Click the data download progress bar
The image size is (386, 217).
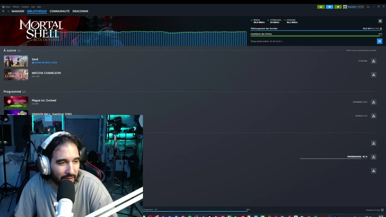(x=316, y=30)
